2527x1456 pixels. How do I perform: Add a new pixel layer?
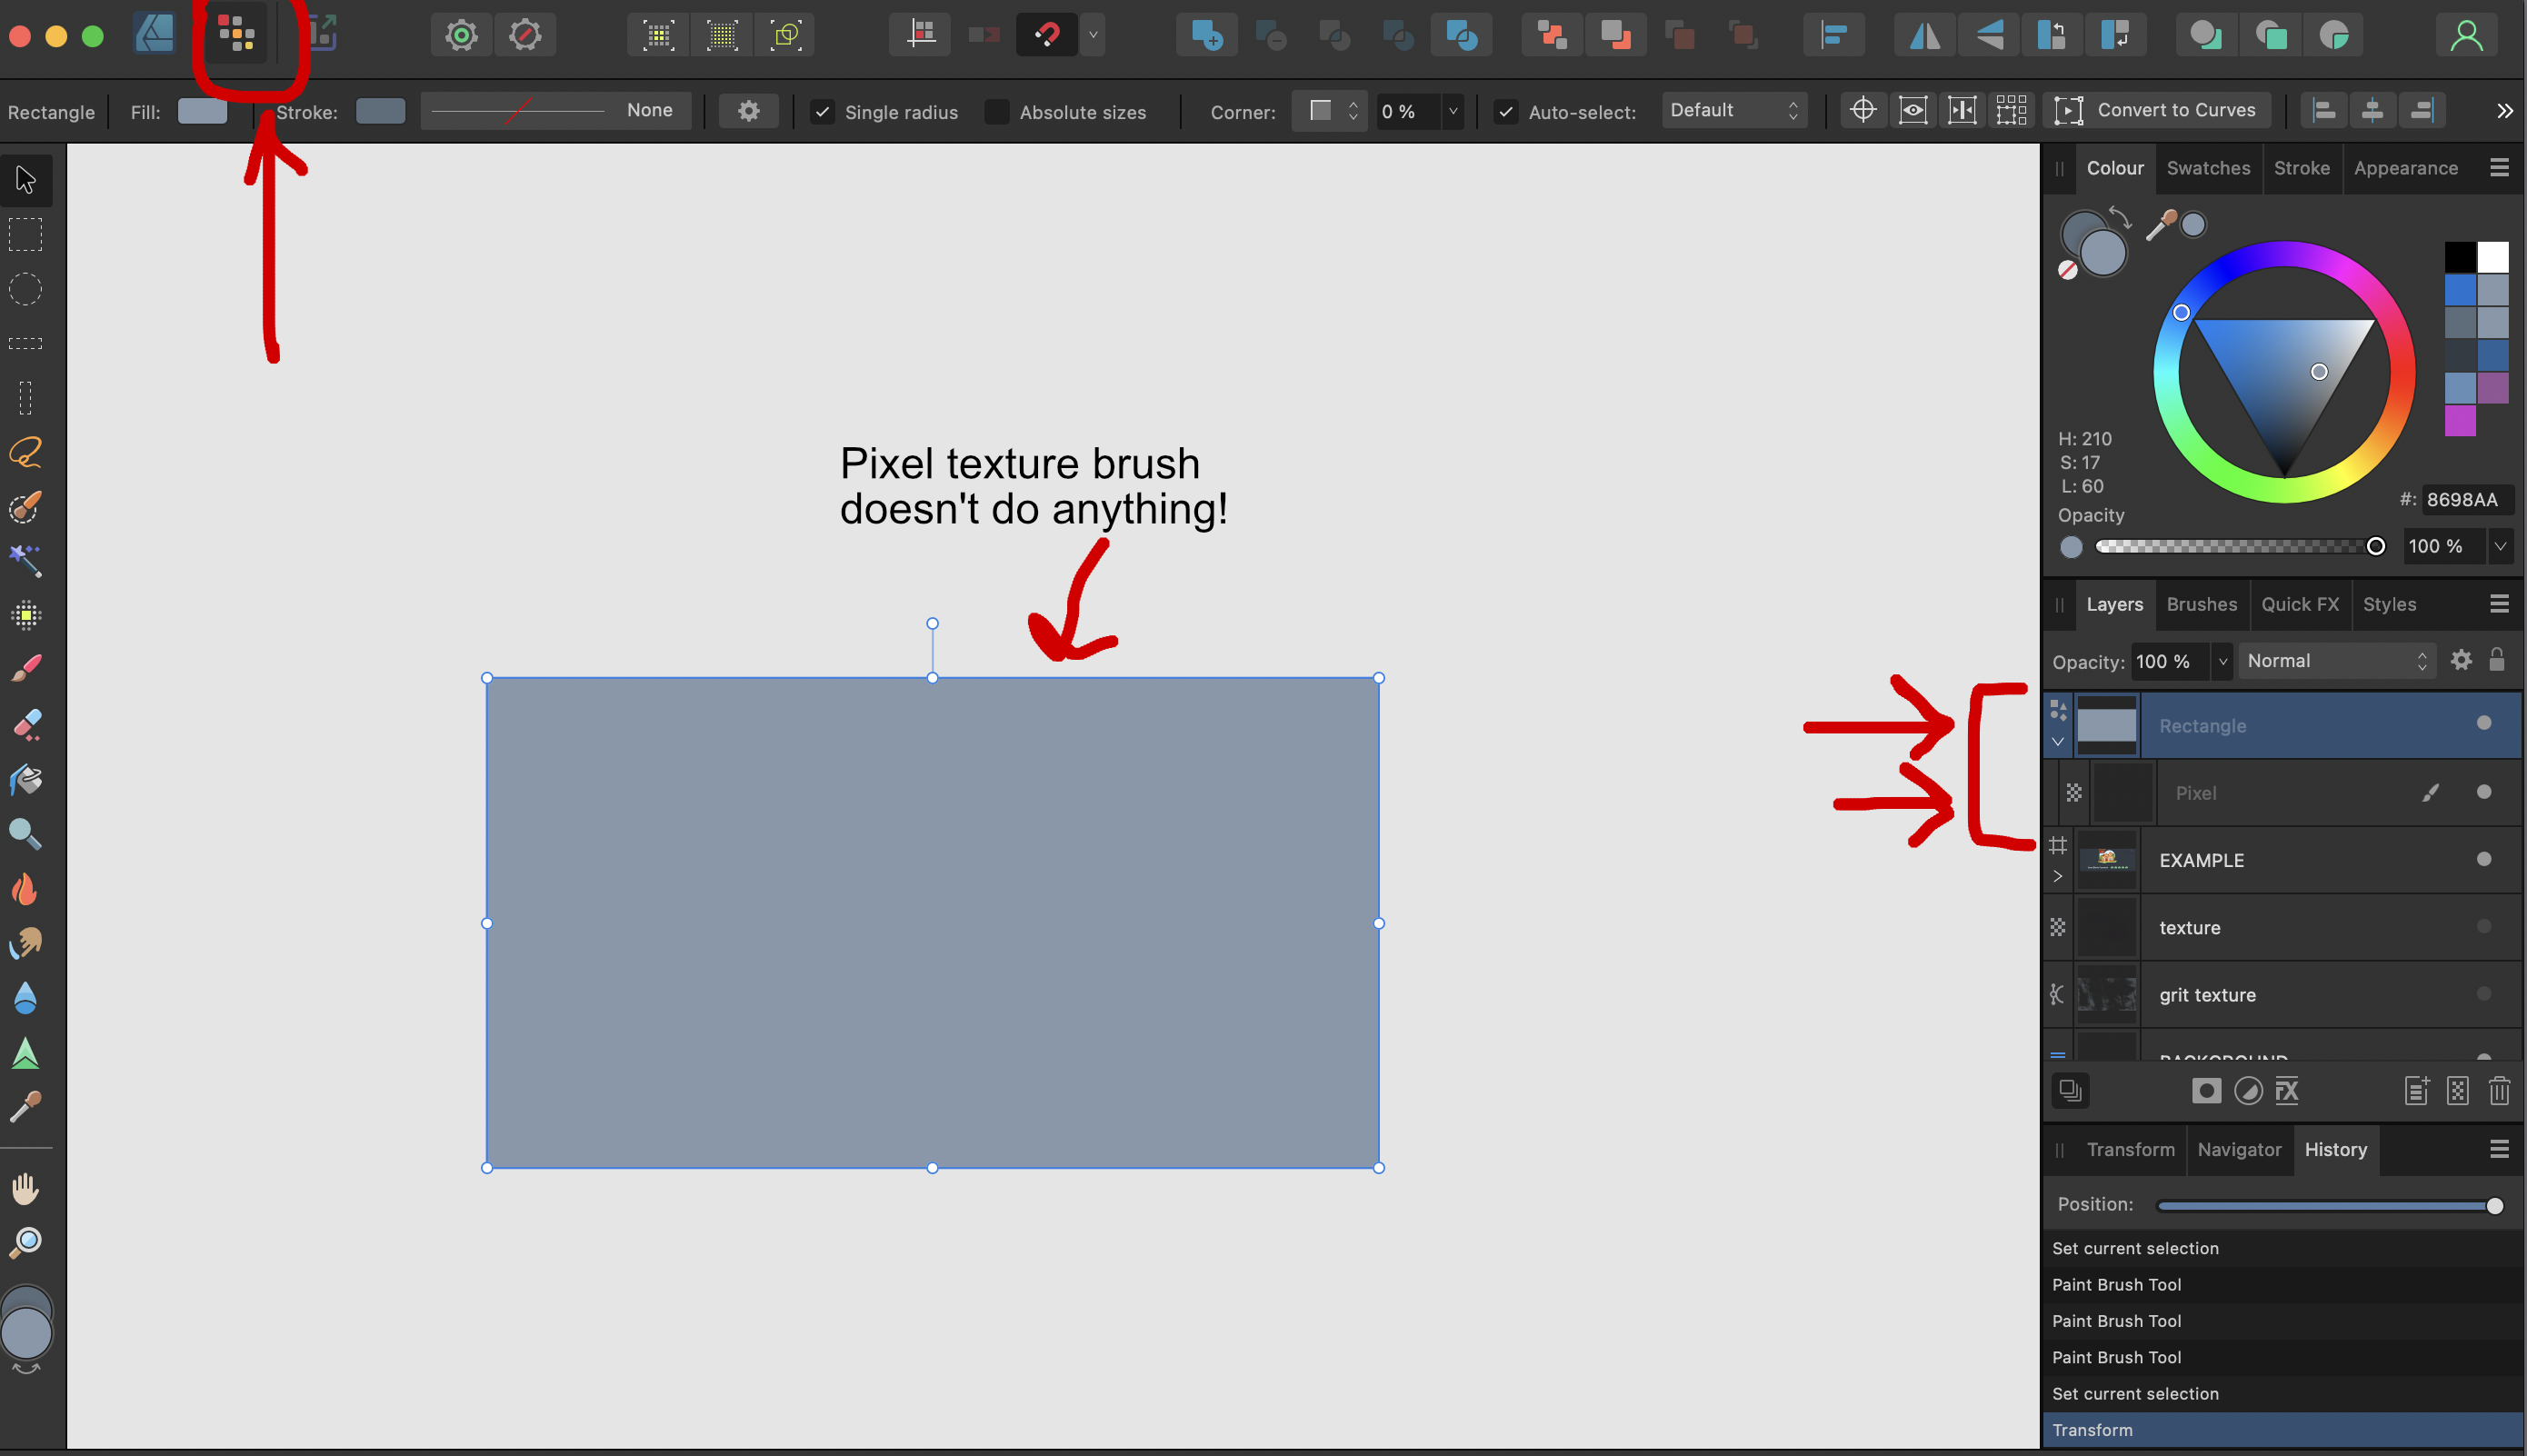2457,1090
